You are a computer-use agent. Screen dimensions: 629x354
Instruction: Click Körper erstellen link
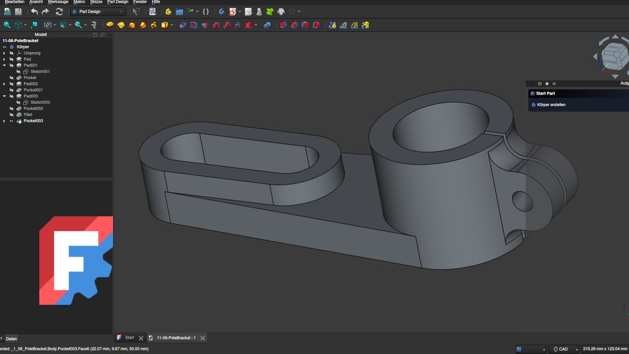pos(550,105)
